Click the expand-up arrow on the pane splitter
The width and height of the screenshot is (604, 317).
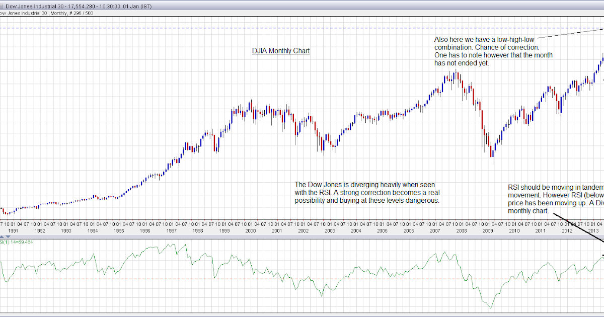[2, 236]
